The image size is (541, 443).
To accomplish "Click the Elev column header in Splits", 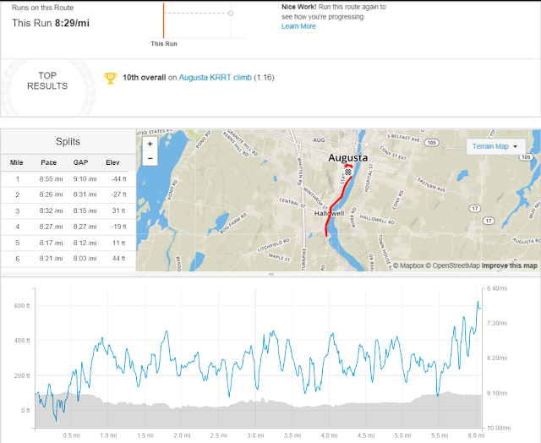I will tap(113, 162).
